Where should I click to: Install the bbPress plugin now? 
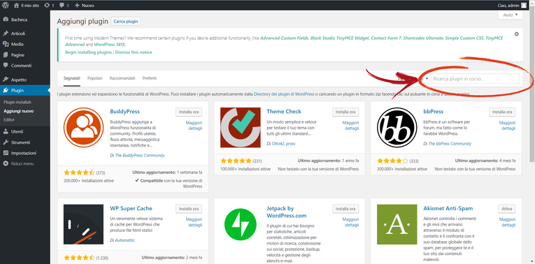(x=502, y=112)
